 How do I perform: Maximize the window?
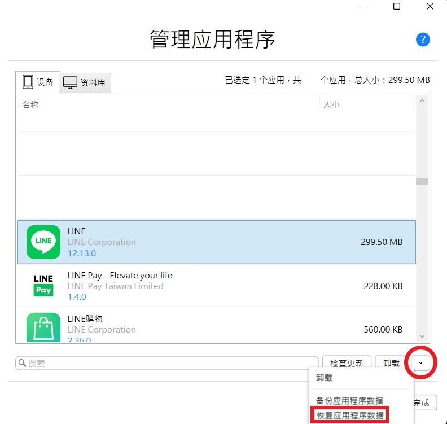coord(397,7)
